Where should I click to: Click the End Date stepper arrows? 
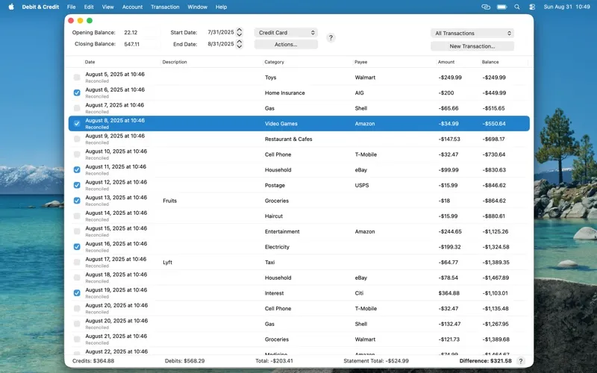pyautogui.click(x=239, y=44)
